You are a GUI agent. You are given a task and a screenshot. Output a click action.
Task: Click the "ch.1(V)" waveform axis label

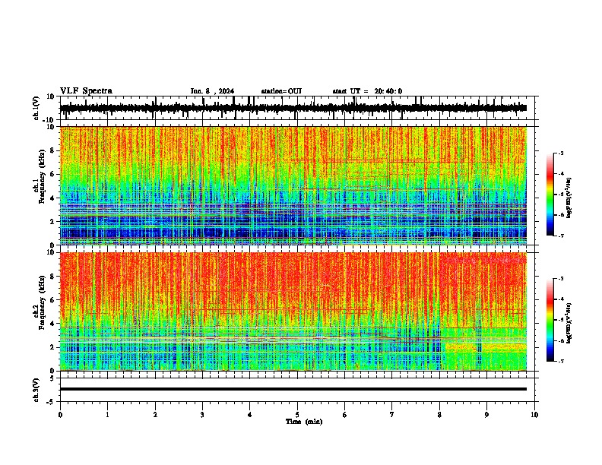36,108
